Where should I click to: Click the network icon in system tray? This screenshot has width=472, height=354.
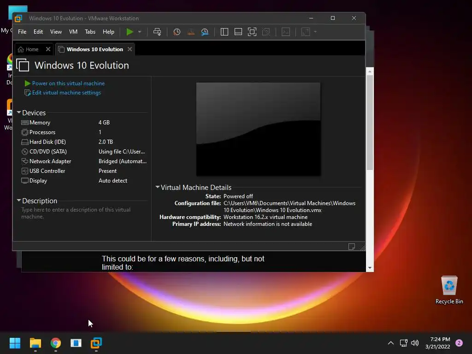pyautogui.click(x=403, y=343)
